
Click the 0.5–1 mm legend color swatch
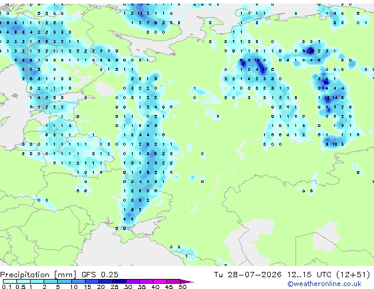click(24, 281)
